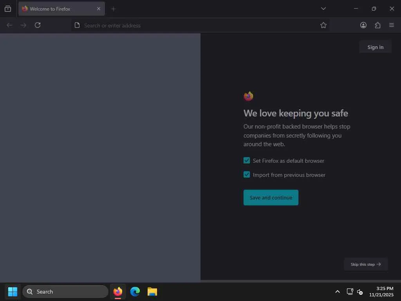This screenshot has height=301, width=401.
Task: Close the Welcome to Firefox tab
Action: point(99,9)
